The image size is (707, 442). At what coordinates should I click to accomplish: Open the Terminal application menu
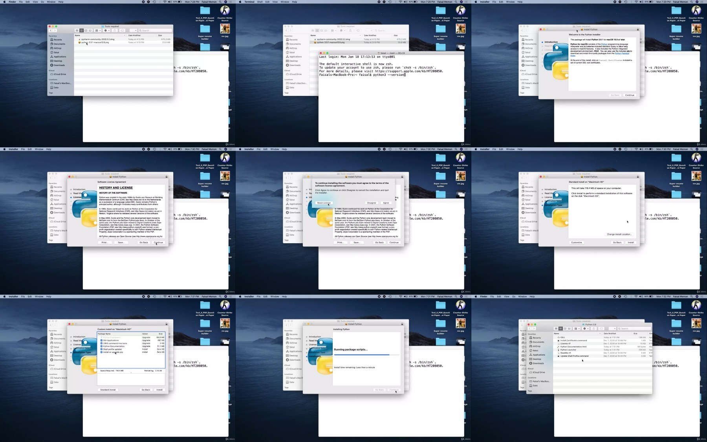(249, 2)
